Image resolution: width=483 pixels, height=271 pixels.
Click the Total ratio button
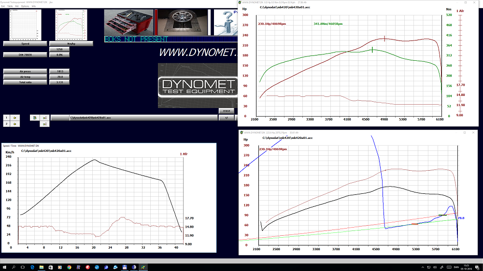(x=25, y=82)
